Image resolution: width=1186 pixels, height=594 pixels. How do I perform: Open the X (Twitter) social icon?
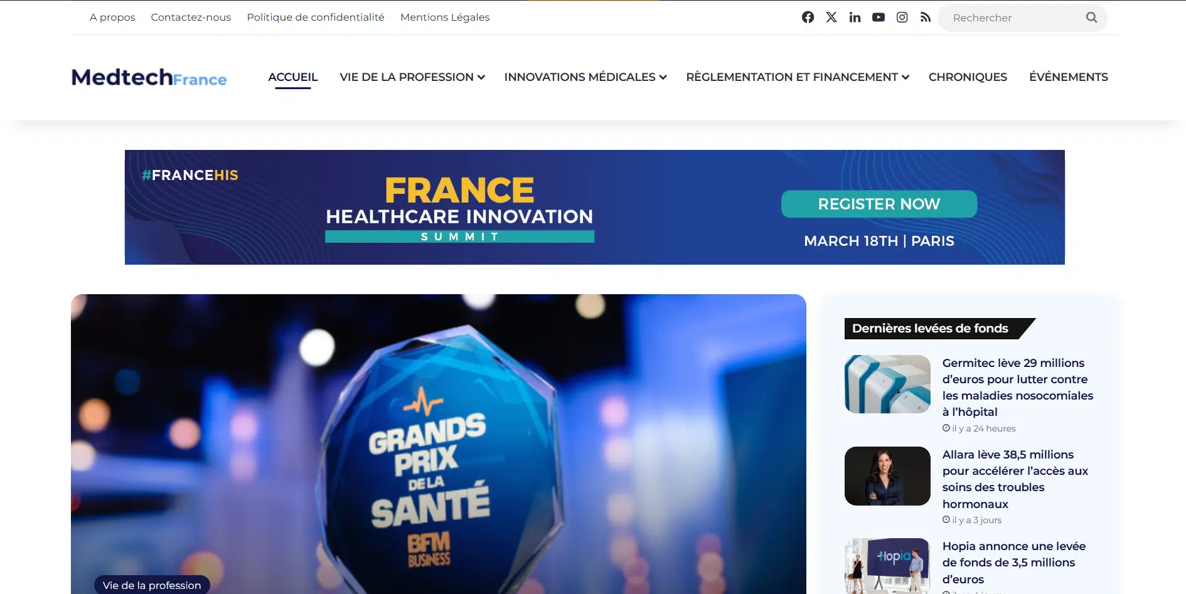pos(831,18)
